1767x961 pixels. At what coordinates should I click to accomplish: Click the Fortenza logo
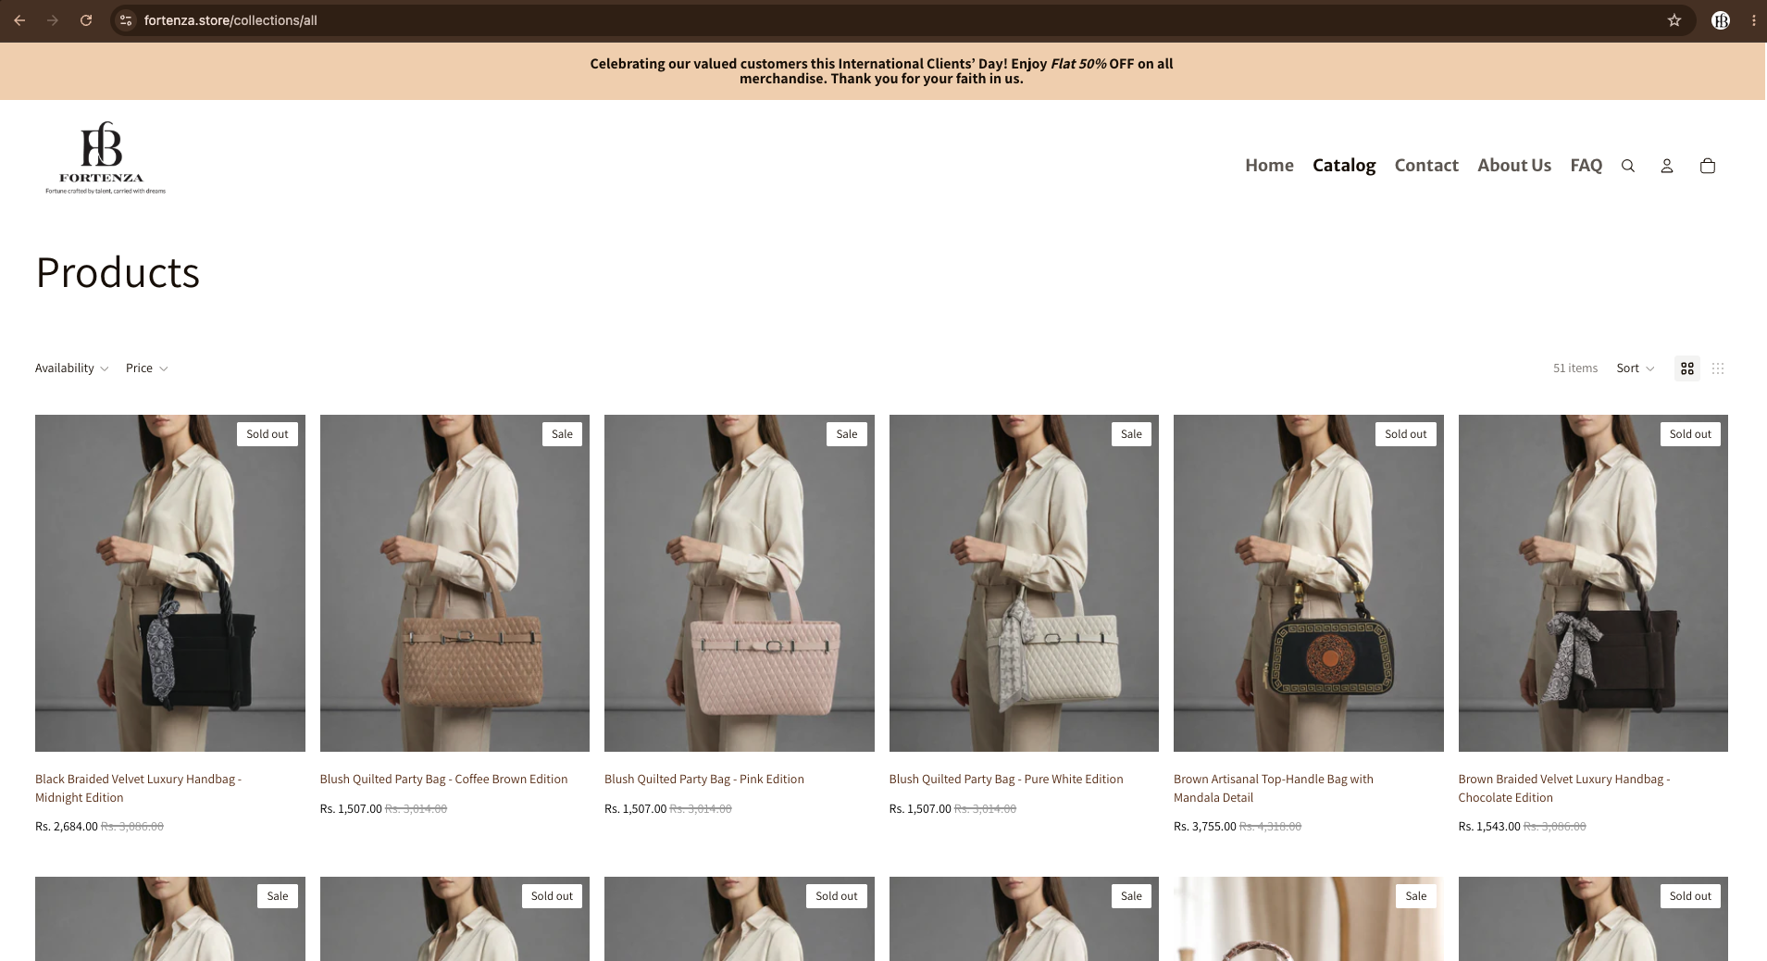(105, 157)
